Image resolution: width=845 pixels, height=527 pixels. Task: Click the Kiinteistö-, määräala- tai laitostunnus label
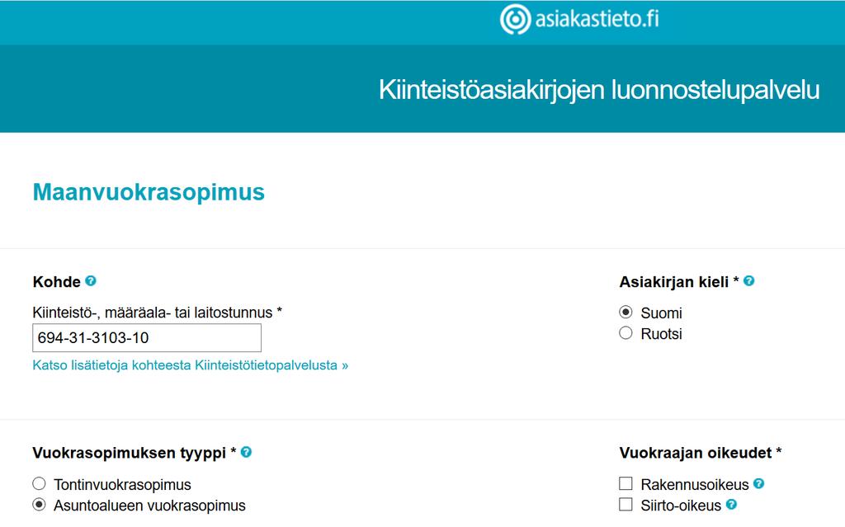tap(158, 313)
